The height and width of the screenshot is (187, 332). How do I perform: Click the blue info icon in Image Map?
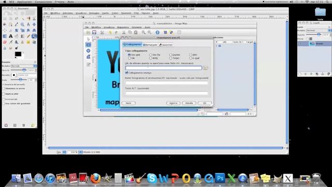[157, 32]
